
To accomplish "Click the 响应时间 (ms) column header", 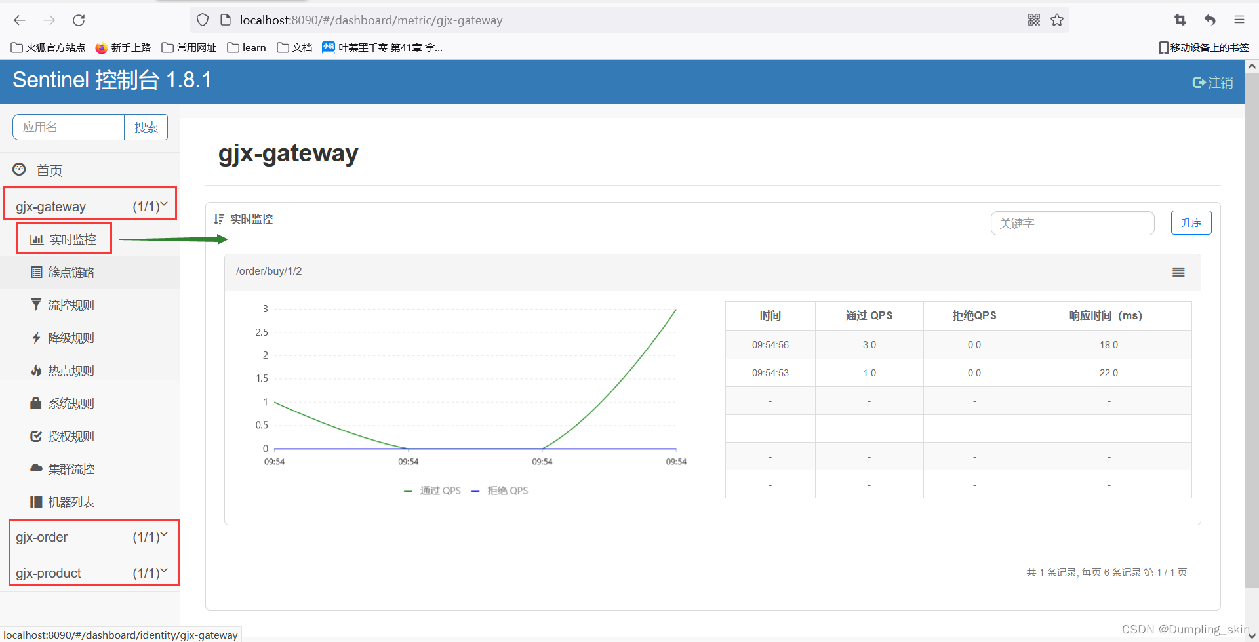I will coord(1109,316).
